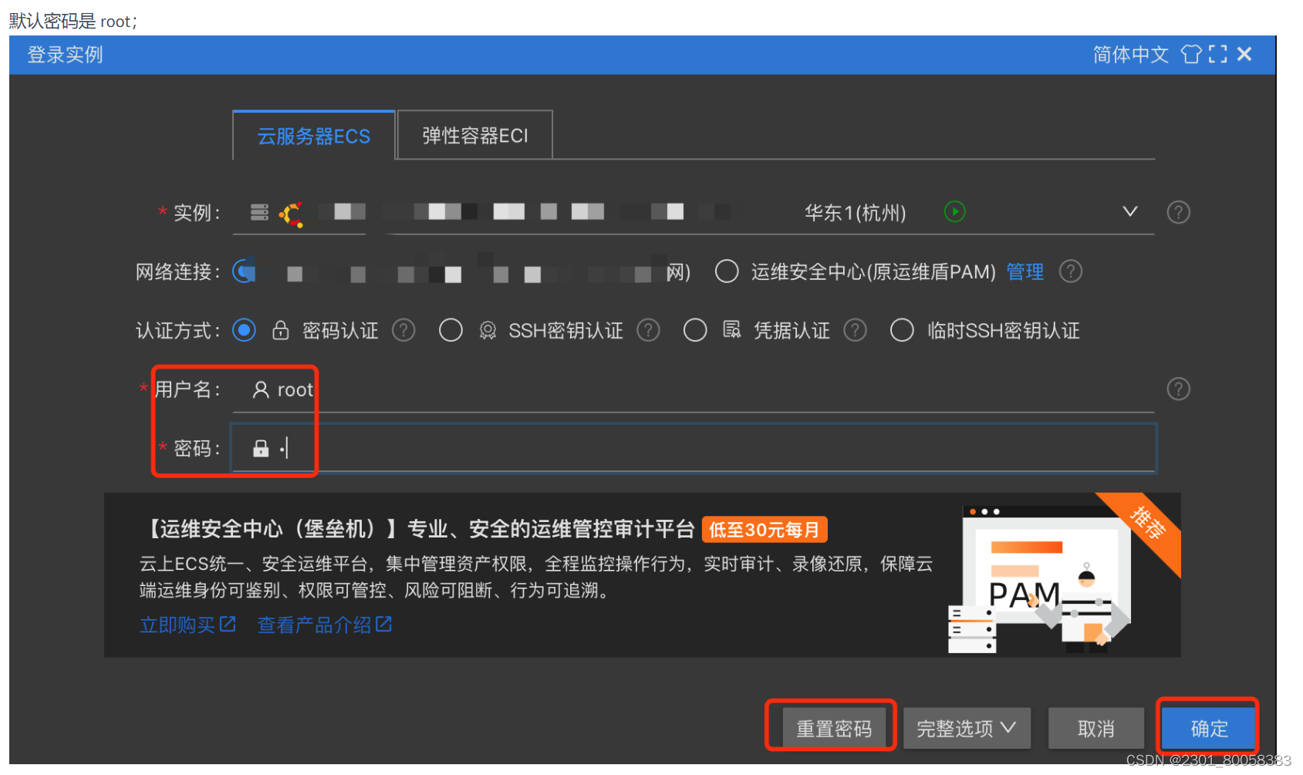Click the lock icon beside 密码认证
Image resolution: width=1303 pixels, height=775 pixels.
(281, 330)
